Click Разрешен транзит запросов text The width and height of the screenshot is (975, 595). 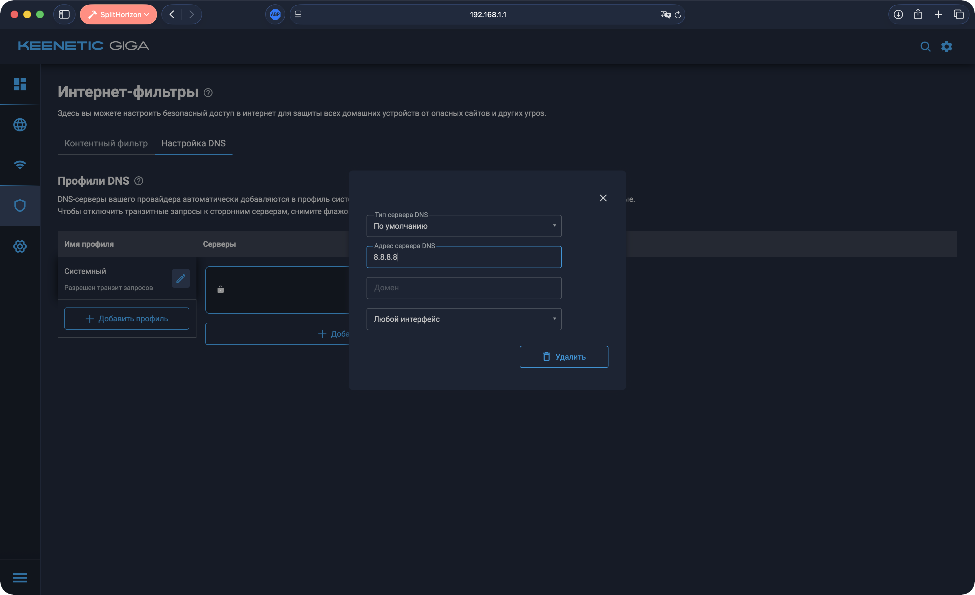[x=108, y=288]
